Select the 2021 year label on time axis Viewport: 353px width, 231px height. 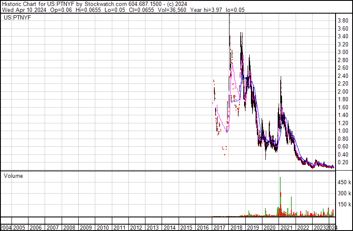285,228
